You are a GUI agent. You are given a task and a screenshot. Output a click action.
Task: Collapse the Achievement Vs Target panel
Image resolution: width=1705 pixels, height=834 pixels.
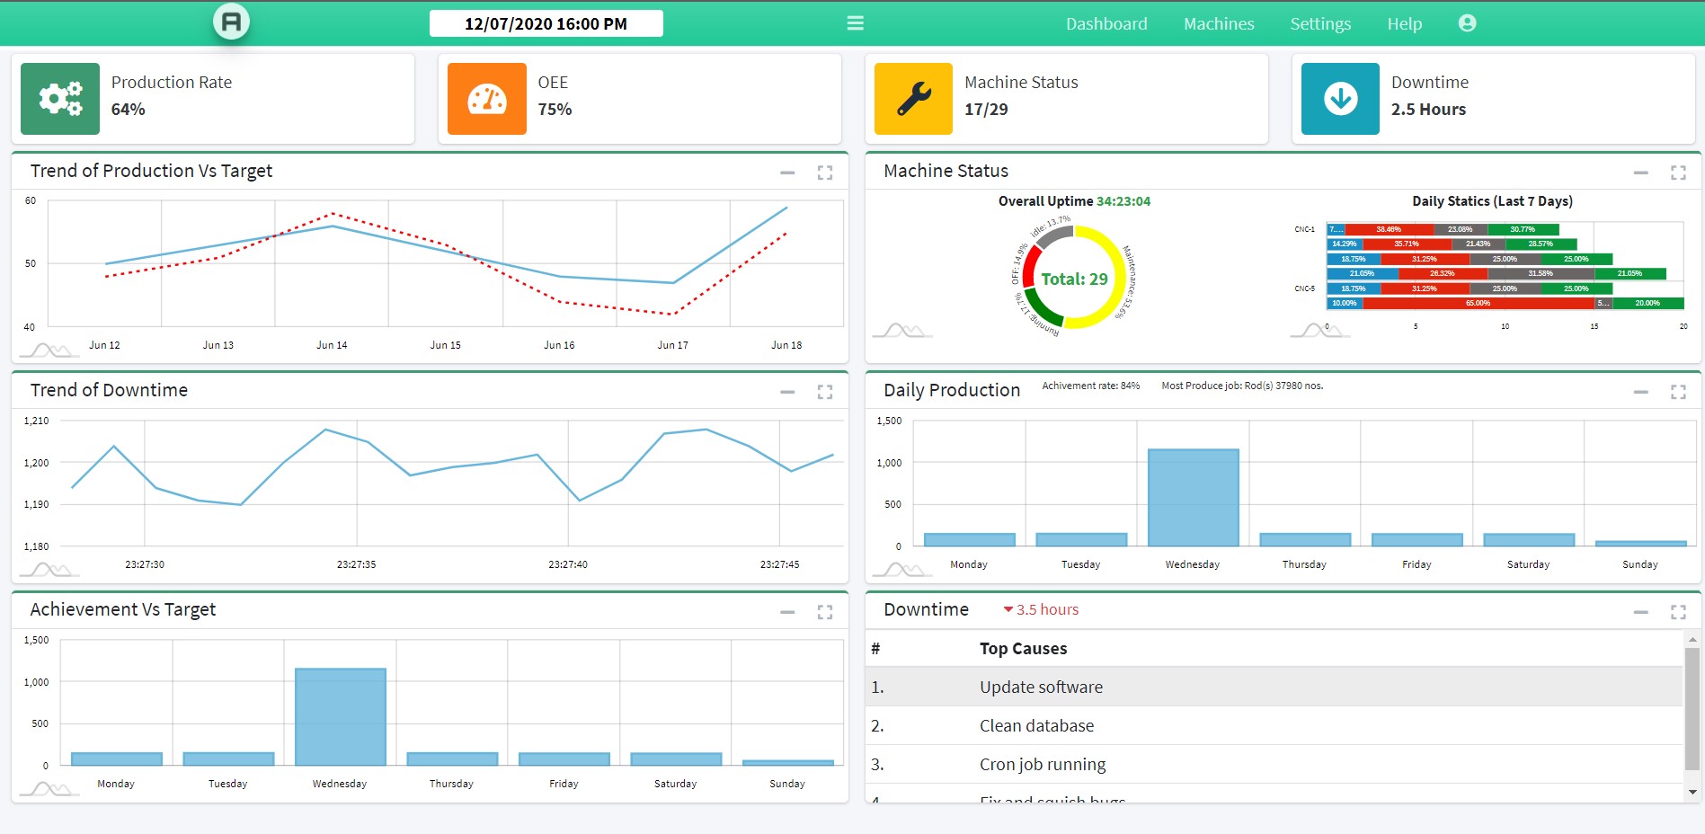click(787, 612)
